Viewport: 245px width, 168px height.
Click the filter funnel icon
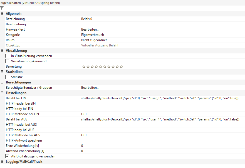pyautogui.click(x=2, y=8)
